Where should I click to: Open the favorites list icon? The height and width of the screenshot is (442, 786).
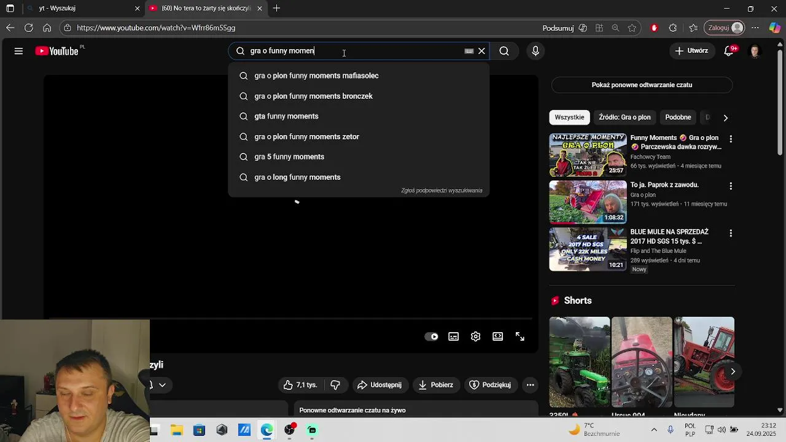693,28
